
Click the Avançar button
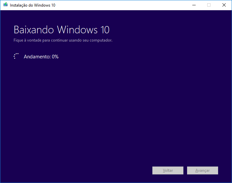[202, 170]
